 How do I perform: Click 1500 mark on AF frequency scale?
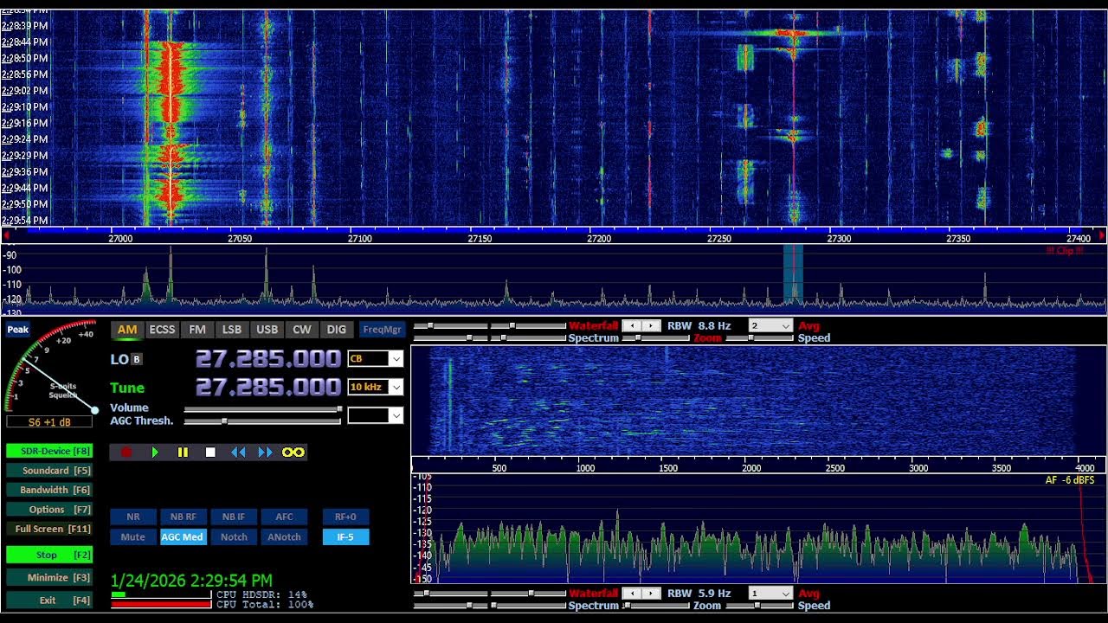point(668,468)
